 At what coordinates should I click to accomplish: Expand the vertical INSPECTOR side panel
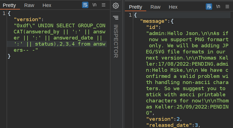(x=116, y=41)
